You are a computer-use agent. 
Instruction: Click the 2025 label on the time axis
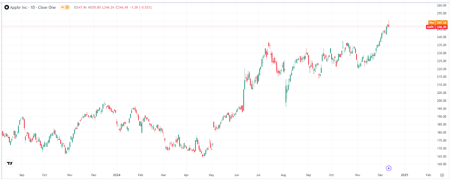coord(404,175)
